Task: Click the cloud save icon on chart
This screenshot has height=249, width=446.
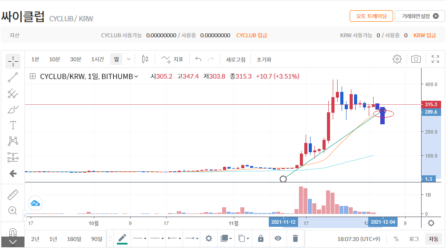Action: pyautogui.click(x=35, y=203)
